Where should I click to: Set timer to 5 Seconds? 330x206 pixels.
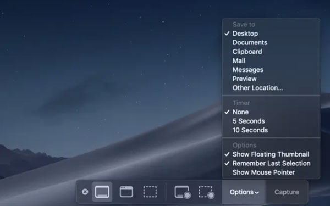271,121
